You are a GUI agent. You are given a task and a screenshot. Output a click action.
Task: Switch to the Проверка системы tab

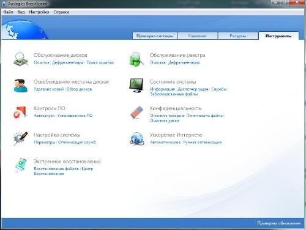pos(155,36)
